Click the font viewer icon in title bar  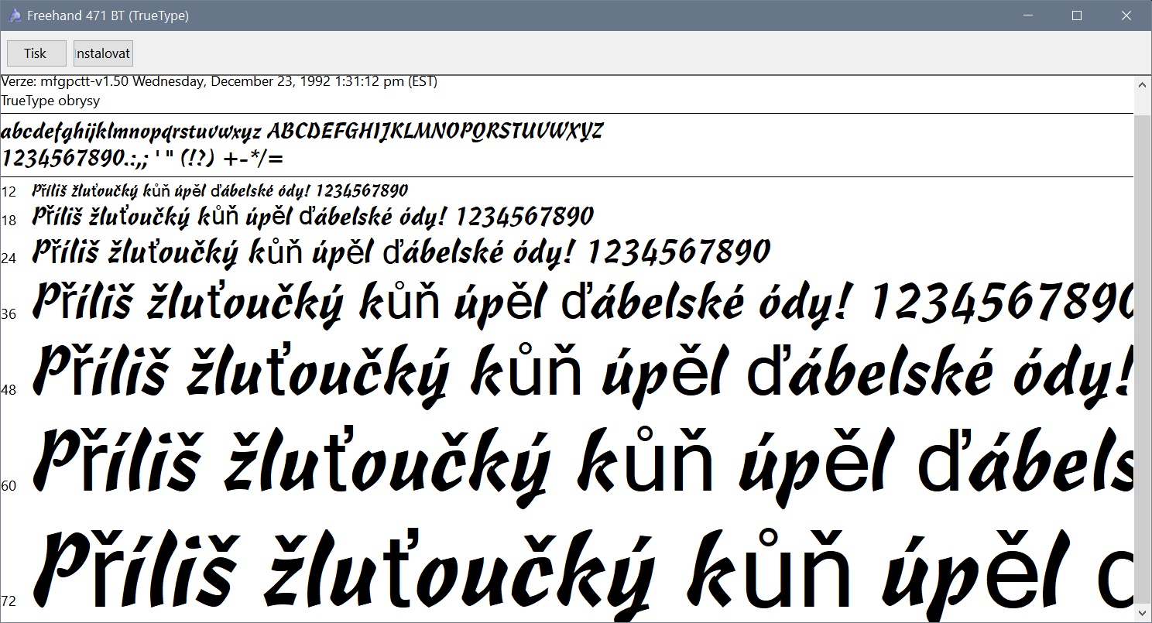[x=15, y=15]
